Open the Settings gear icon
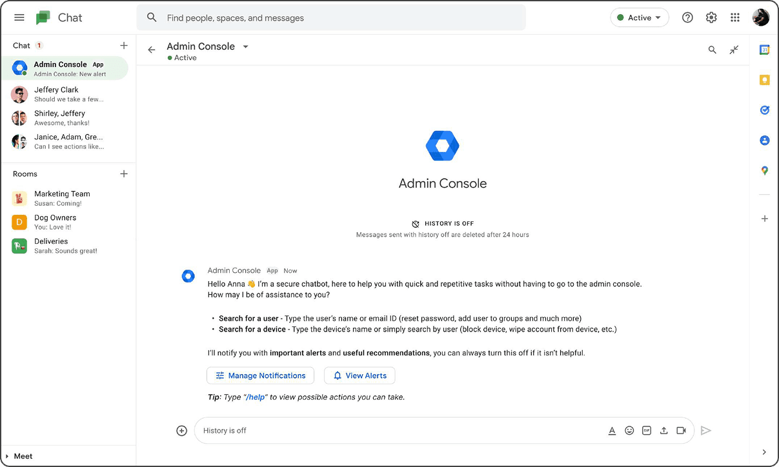The image size is (779, 467). [711, 17]
